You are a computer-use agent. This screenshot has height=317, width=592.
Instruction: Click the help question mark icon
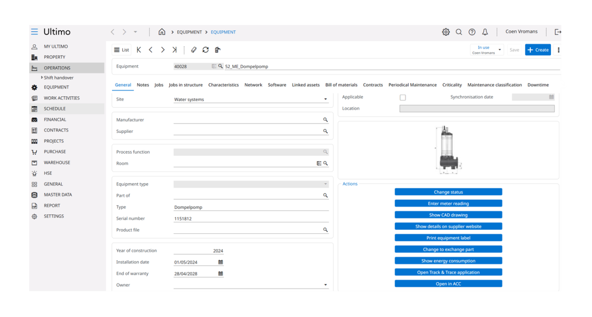tap(472, 32)
